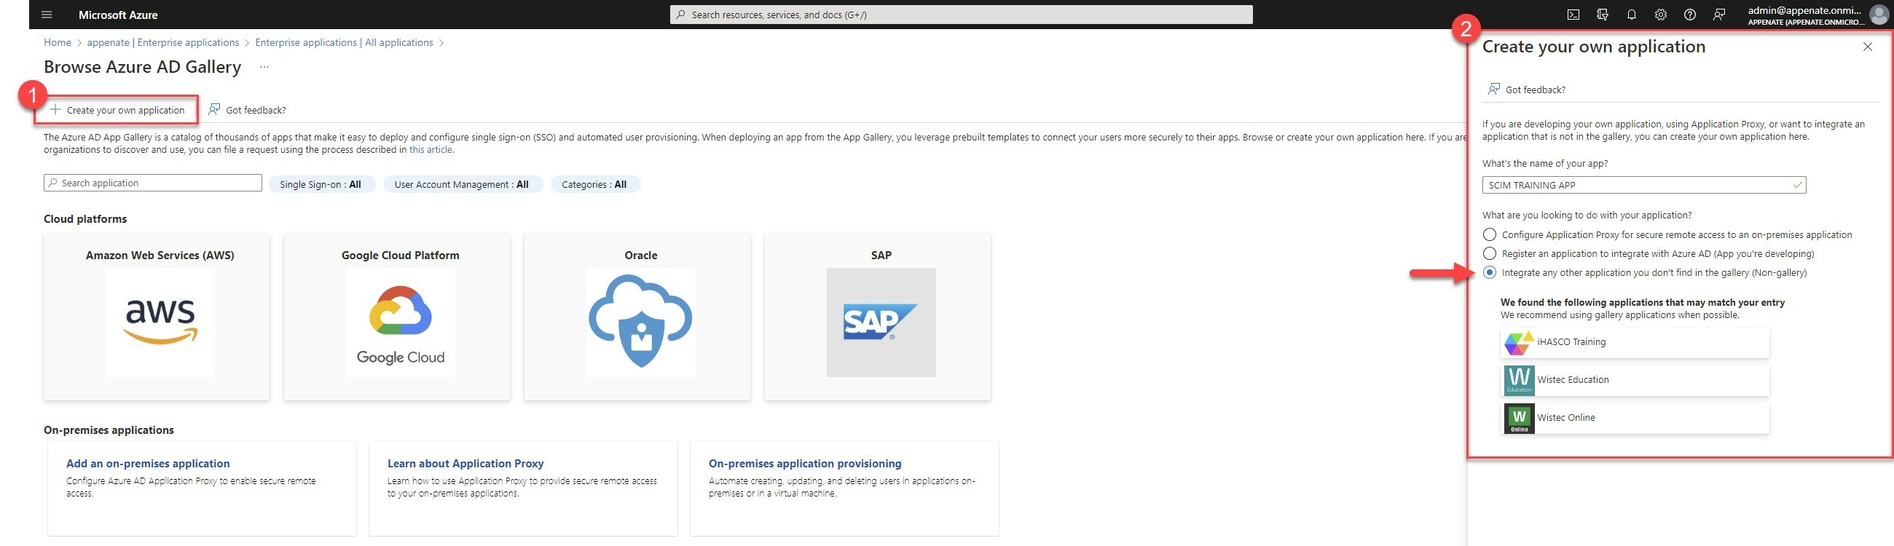Open Add an on-premises application
The image size is (1894, 546).
point(148,464)
